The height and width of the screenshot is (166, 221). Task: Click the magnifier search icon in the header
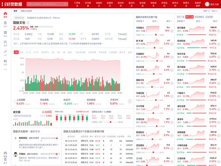click(x=65, y=4)
